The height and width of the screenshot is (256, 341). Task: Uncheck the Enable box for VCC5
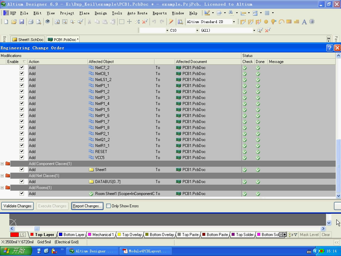pyautogui.click(x=22, y=157)
